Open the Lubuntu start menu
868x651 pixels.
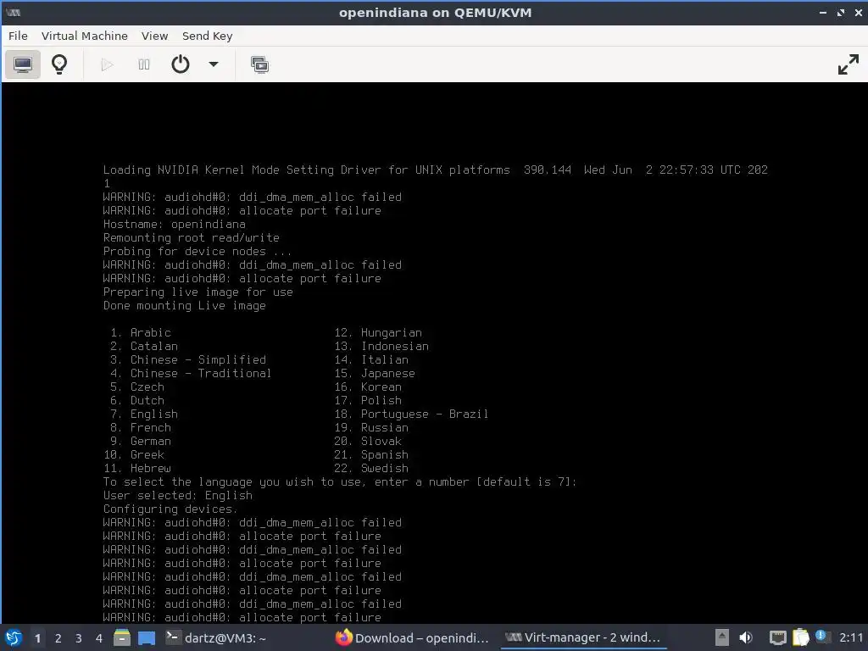pos(14,637)
